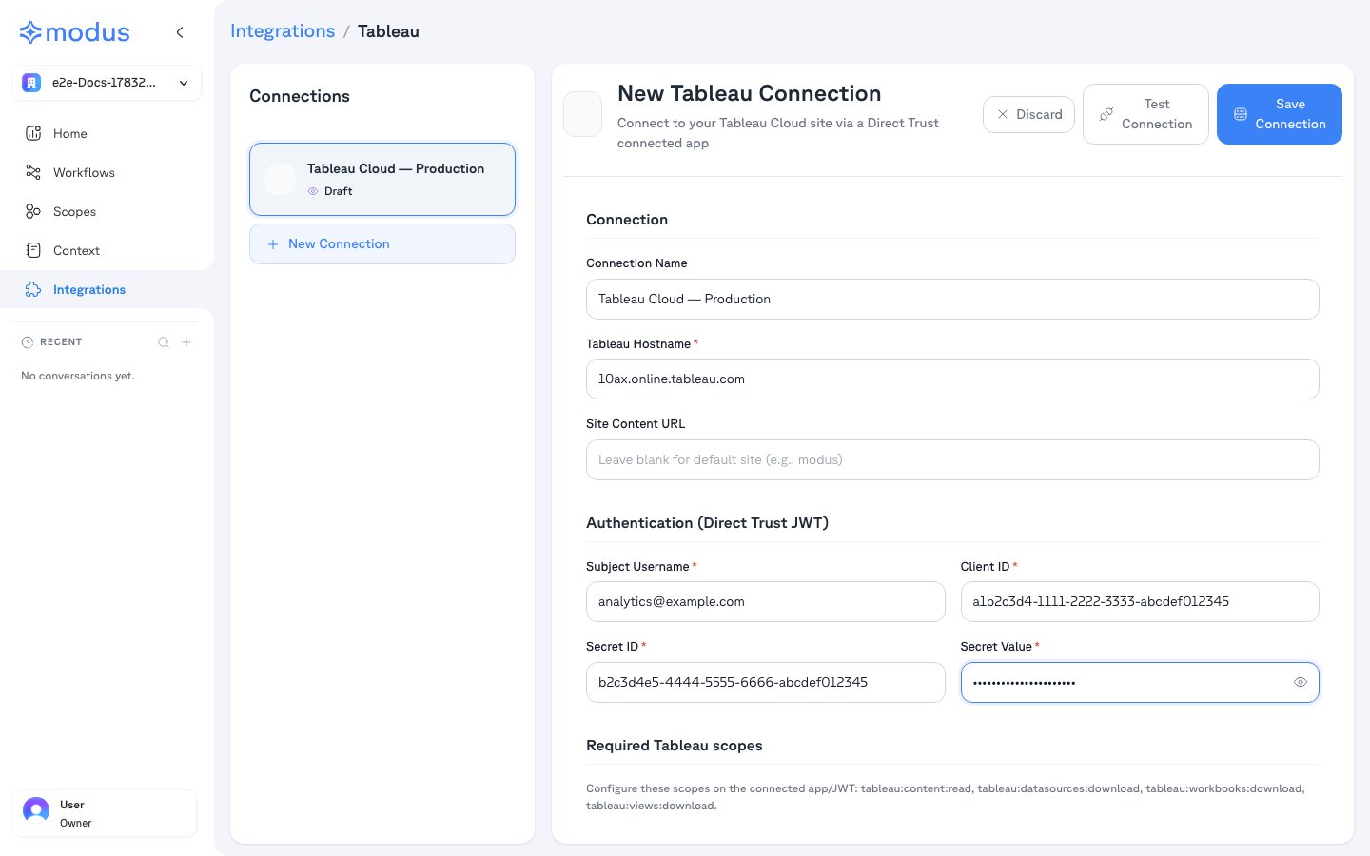Click the Context icon
Image resolution: width=1370 pixels, height=856 pixels.
click(33, 250)
